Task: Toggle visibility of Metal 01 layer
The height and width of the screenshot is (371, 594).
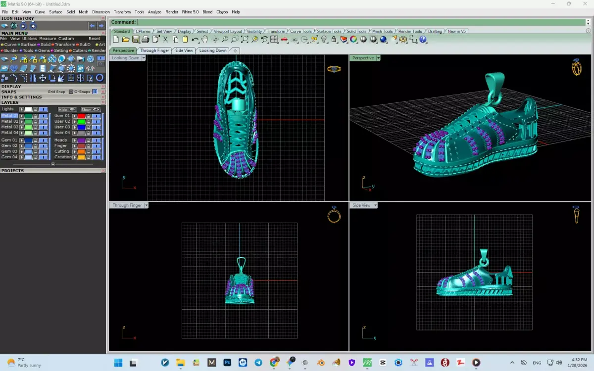Action: click(43, 116)
